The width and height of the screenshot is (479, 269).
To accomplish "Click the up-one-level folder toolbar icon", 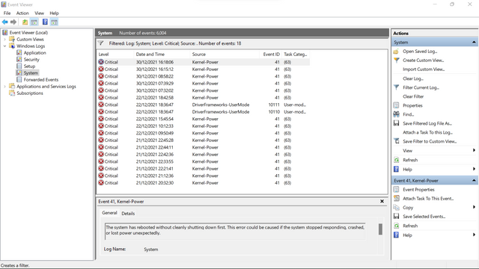I will tap(25, 22).
